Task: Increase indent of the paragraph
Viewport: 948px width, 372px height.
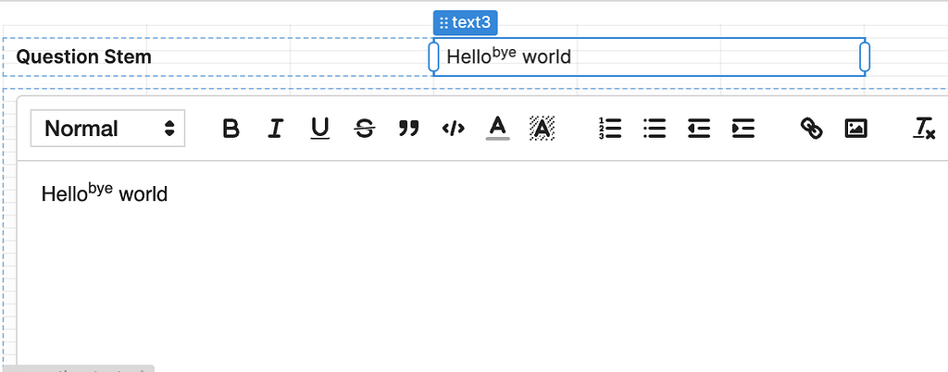Action: (x=743, y=128)
